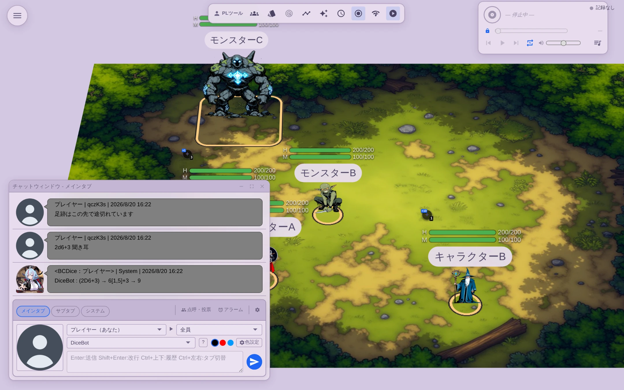
Task: Send the chat message with arrow button
Action: point(254,362)
